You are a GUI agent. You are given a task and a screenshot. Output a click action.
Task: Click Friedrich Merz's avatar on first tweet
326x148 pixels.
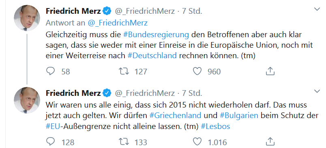[27, 18]
